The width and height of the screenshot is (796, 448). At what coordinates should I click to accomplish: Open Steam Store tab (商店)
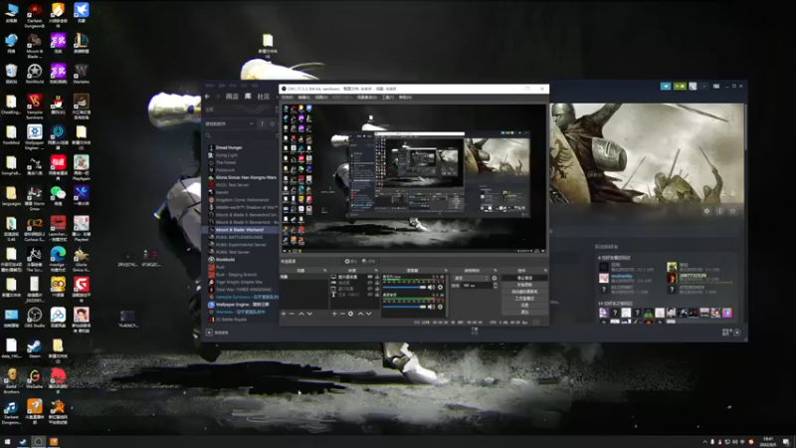232,97
